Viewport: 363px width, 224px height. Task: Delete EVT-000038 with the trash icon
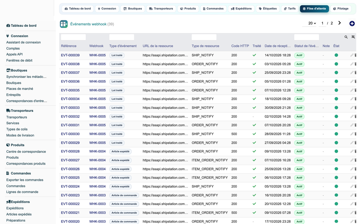355,64
